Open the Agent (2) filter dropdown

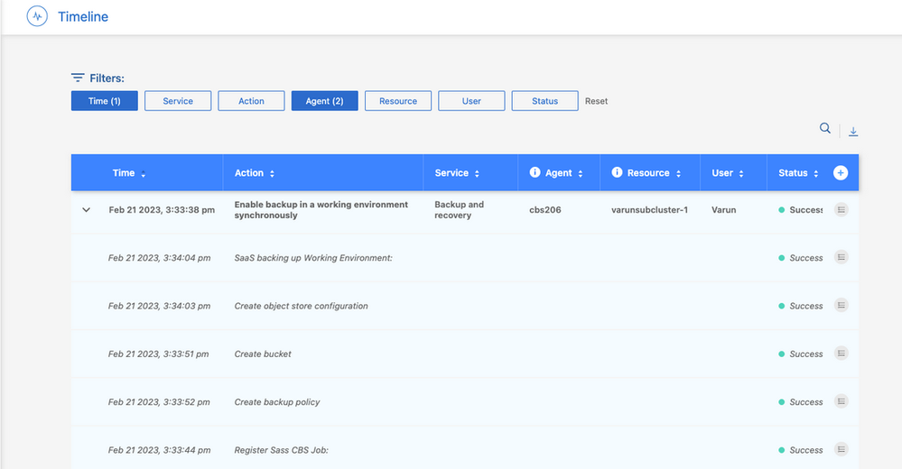324,101
